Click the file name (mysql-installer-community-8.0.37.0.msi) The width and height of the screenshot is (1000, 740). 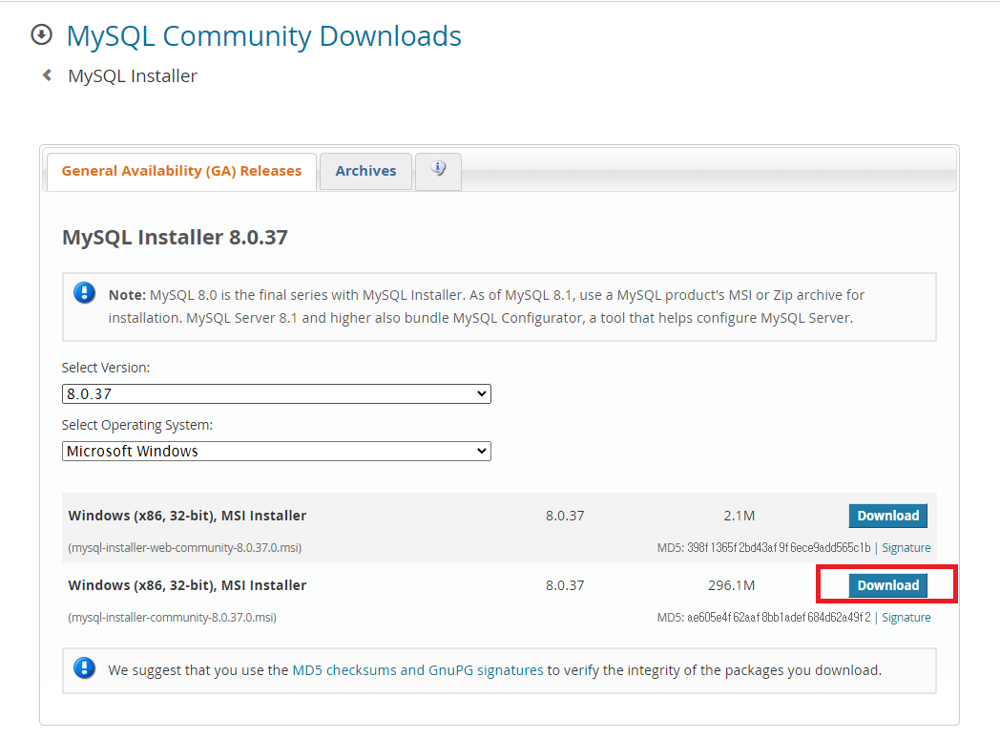172,617
